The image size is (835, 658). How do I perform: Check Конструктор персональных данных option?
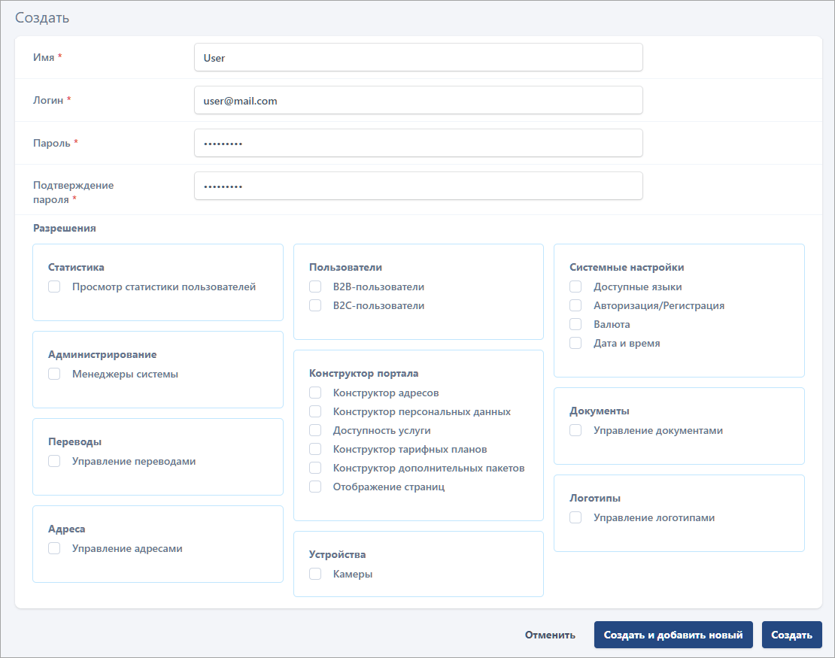tap(315, 411)
